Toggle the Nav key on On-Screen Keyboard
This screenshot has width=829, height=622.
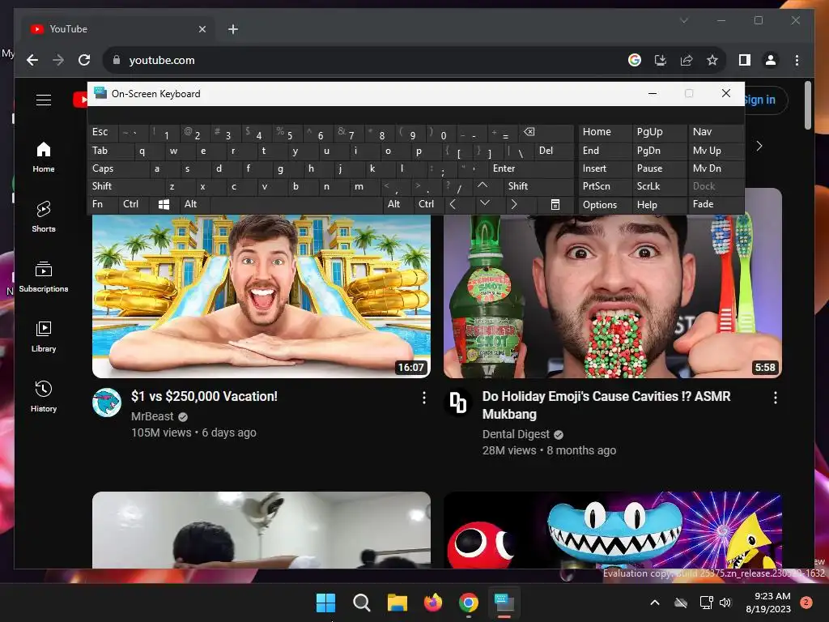(x=716, y=132)
